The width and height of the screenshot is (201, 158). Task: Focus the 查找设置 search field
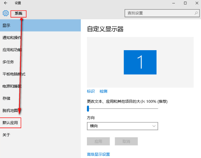coord(162,13)
